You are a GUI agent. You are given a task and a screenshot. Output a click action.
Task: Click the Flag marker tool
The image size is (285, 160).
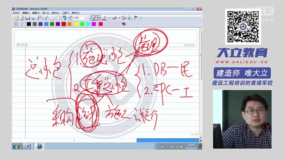pos(136,18)
